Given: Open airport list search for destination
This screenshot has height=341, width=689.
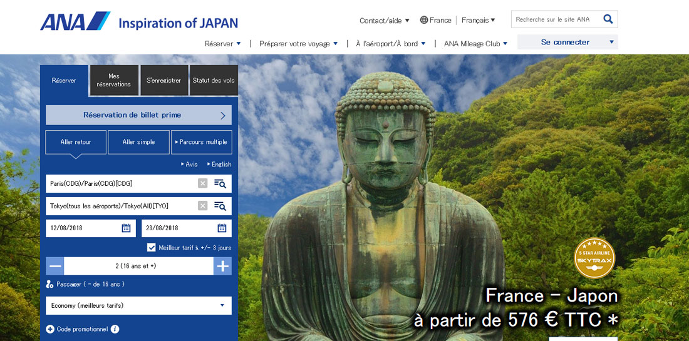Looking at the screenshot, I should (220, 206).
